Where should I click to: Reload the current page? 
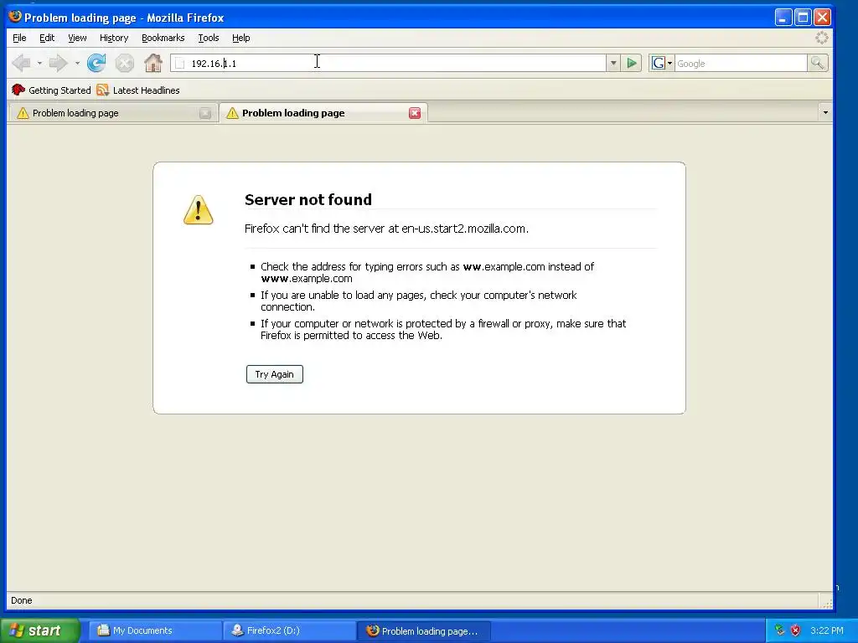[97, 64]
